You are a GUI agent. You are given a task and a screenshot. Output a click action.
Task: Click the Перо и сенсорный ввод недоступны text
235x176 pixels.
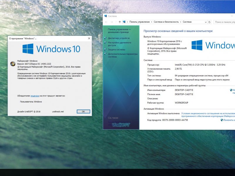[202, 79]
